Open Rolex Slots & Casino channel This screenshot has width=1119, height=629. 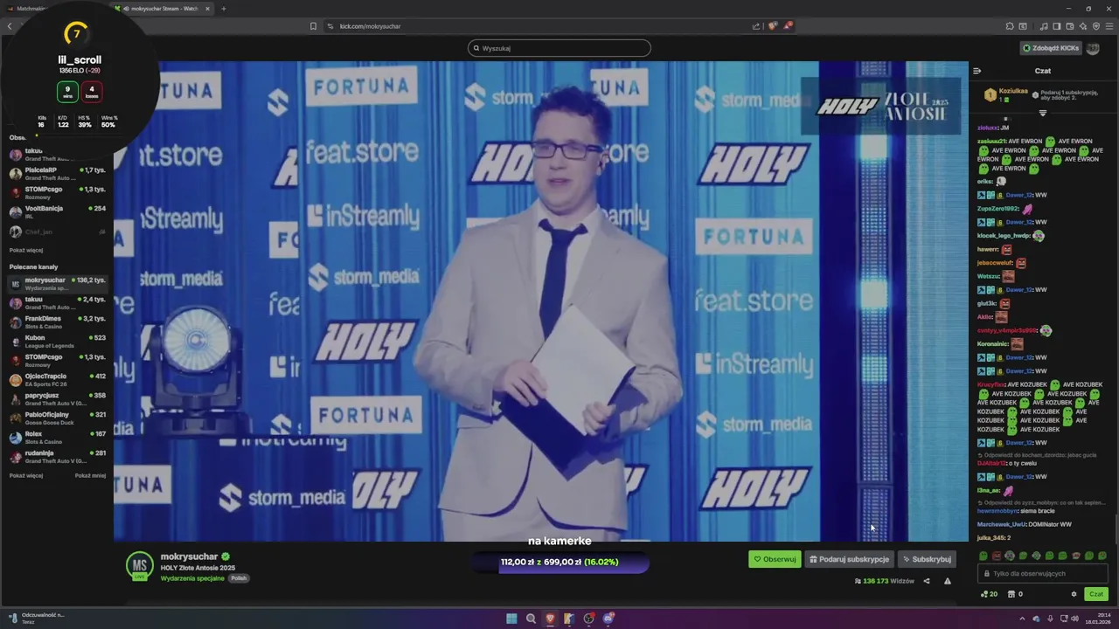pos(57,438)
